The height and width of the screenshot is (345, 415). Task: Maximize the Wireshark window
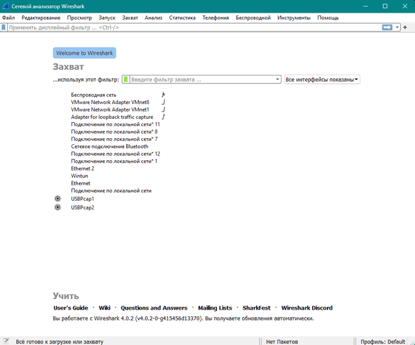click(x=385, y=7)
